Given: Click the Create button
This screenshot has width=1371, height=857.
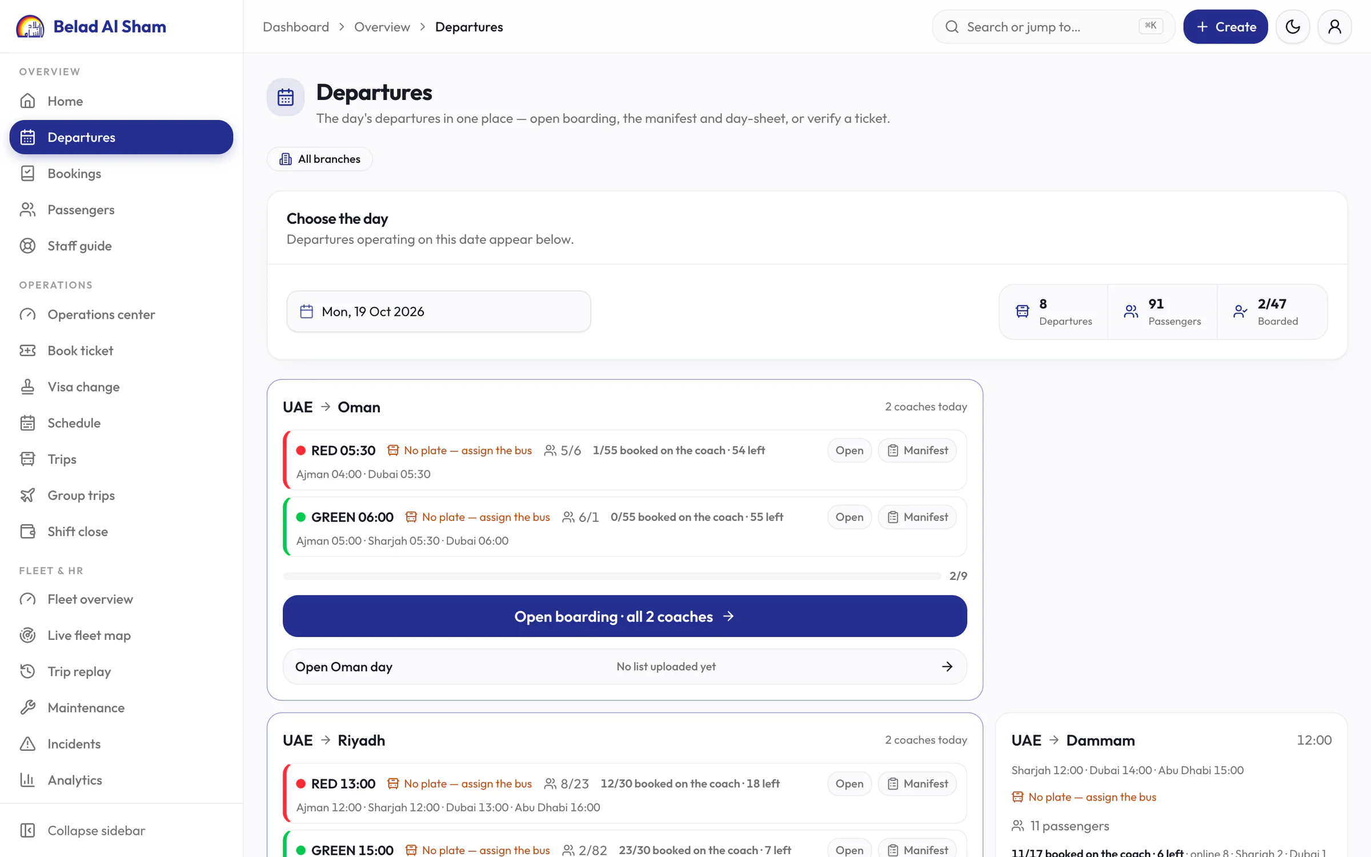Looking at the screenshot, I should tap(1225, 27).
